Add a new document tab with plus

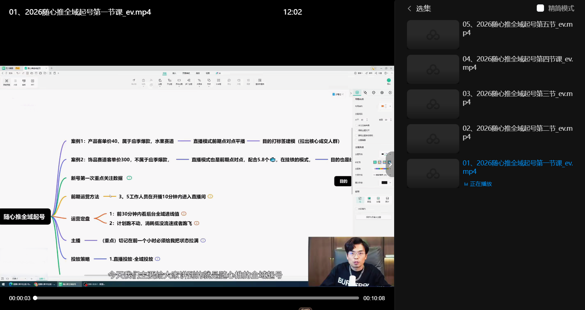(52, 68)
